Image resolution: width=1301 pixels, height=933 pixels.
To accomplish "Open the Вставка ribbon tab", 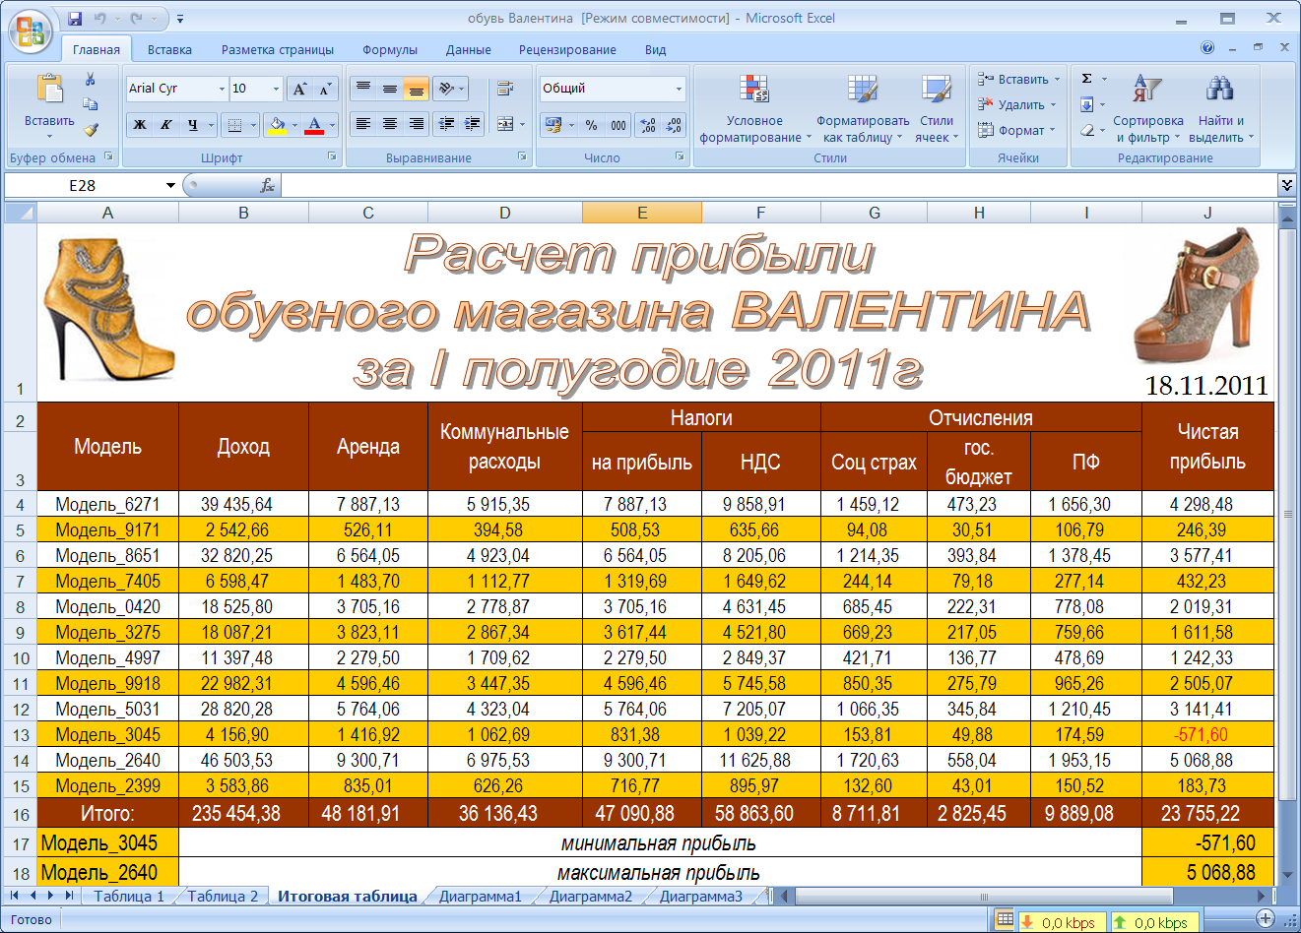I will pyautogui.click(x=169, y=49).
